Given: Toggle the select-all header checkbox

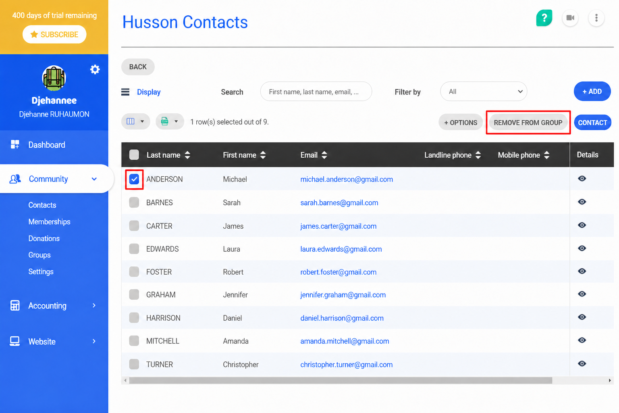Looking at the screenshot, I should pyautogui.click(x=134, y=154).
